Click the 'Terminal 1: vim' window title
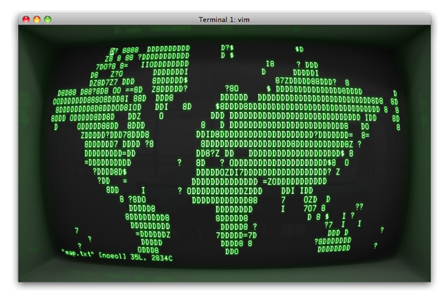The image size is (448, 296). coord(224,19)
